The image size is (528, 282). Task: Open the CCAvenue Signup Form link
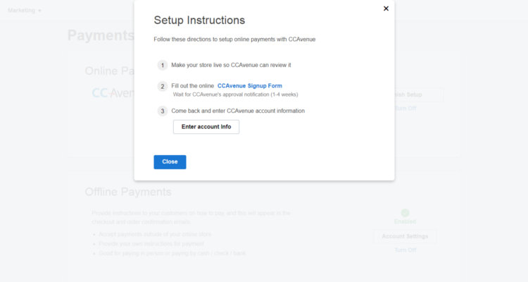point(249,86)
